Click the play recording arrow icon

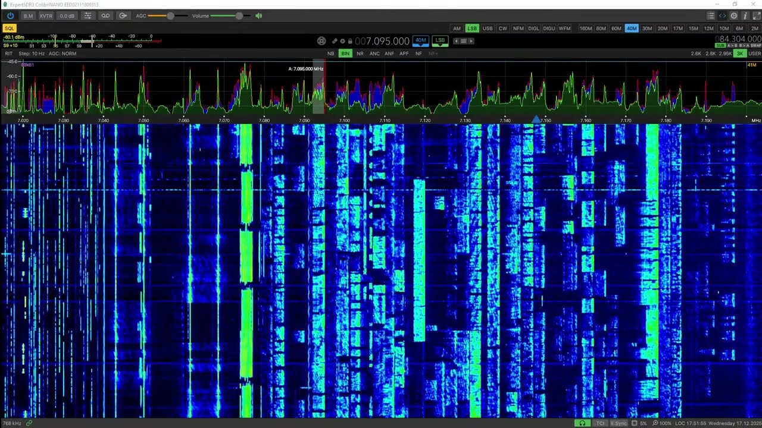pos(123,16)
